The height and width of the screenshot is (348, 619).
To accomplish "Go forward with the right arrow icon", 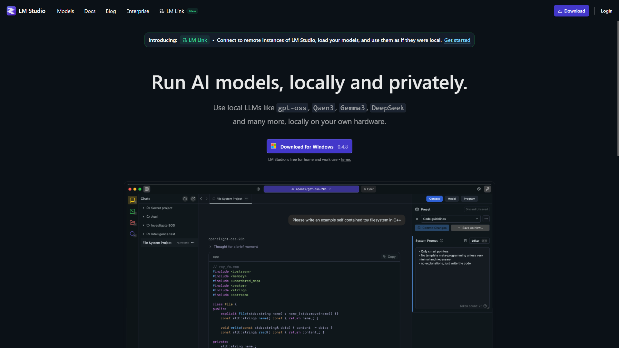I will pos(207,199).
